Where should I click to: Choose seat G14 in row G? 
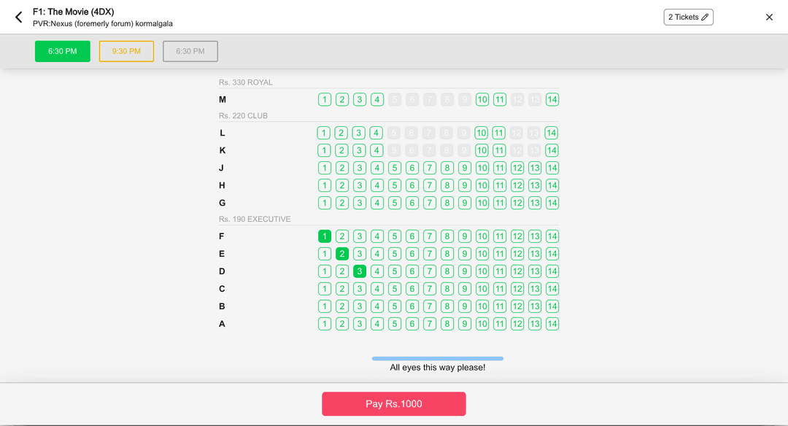point(552,203)
